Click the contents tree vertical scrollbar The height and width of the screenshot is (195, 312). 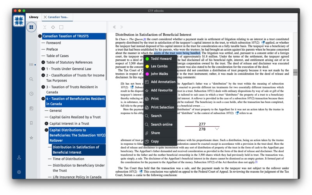[x=106, y=57]
